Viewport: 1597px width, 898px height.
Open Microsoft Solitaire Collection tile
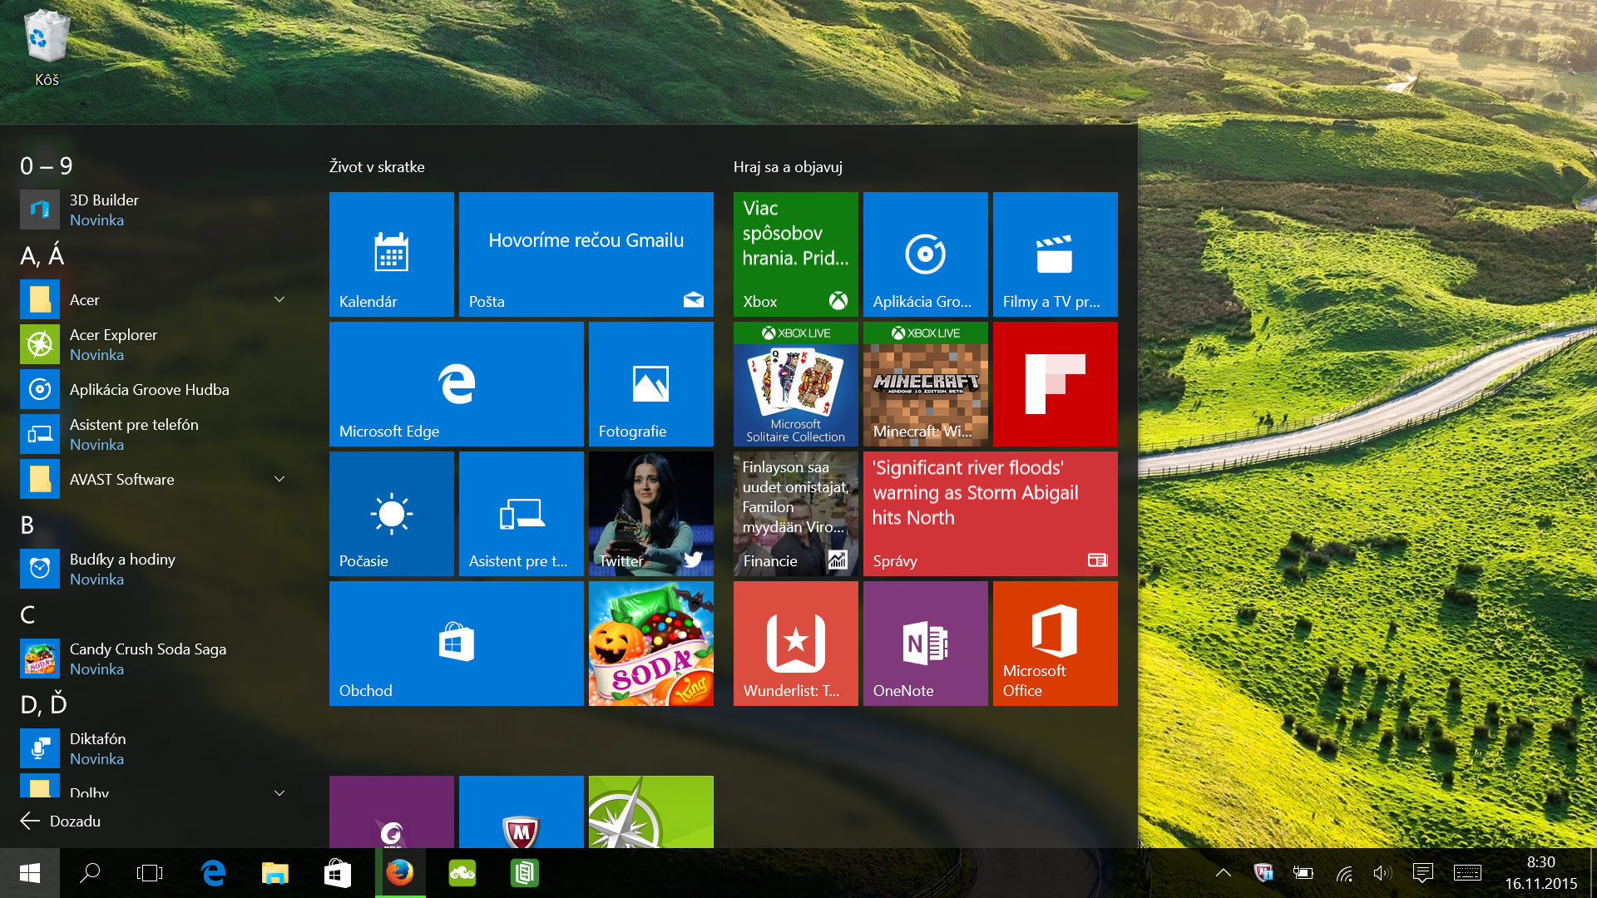tap(796, 384)
